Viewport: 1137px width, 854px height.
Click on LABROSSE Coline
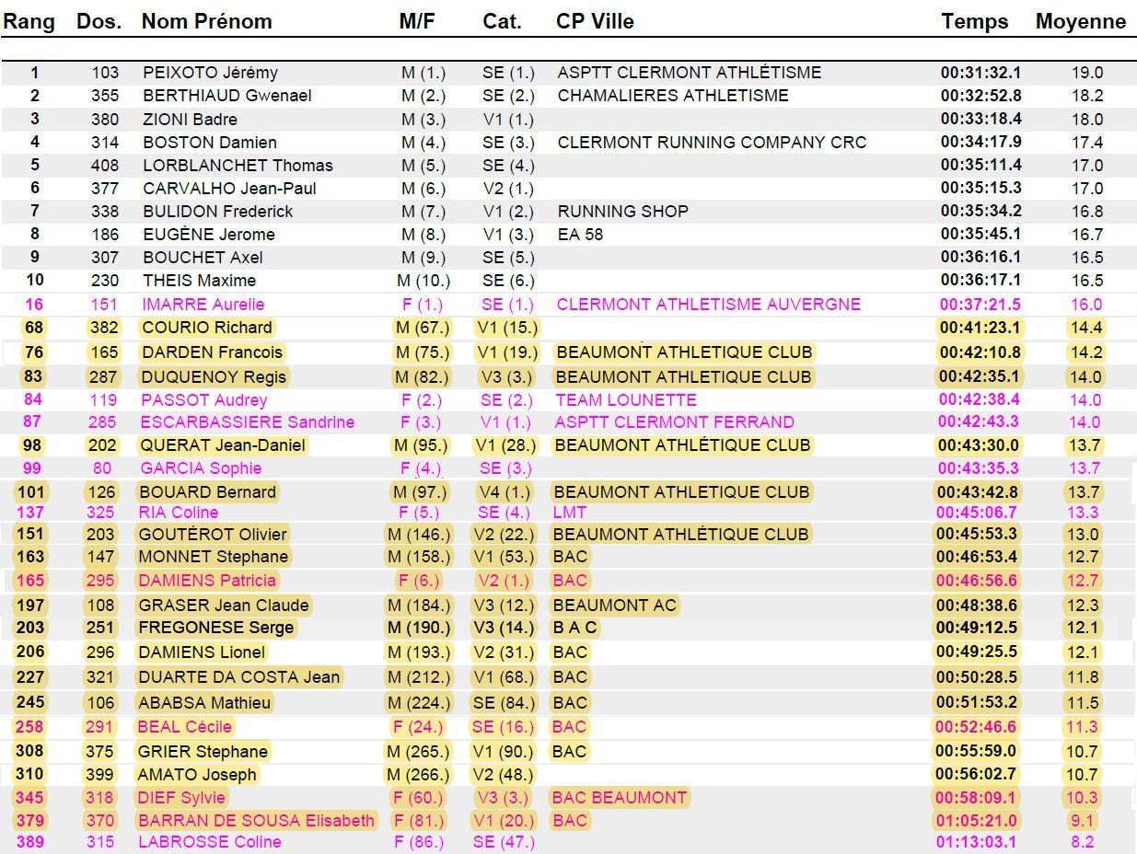click(x=210, y=842)
